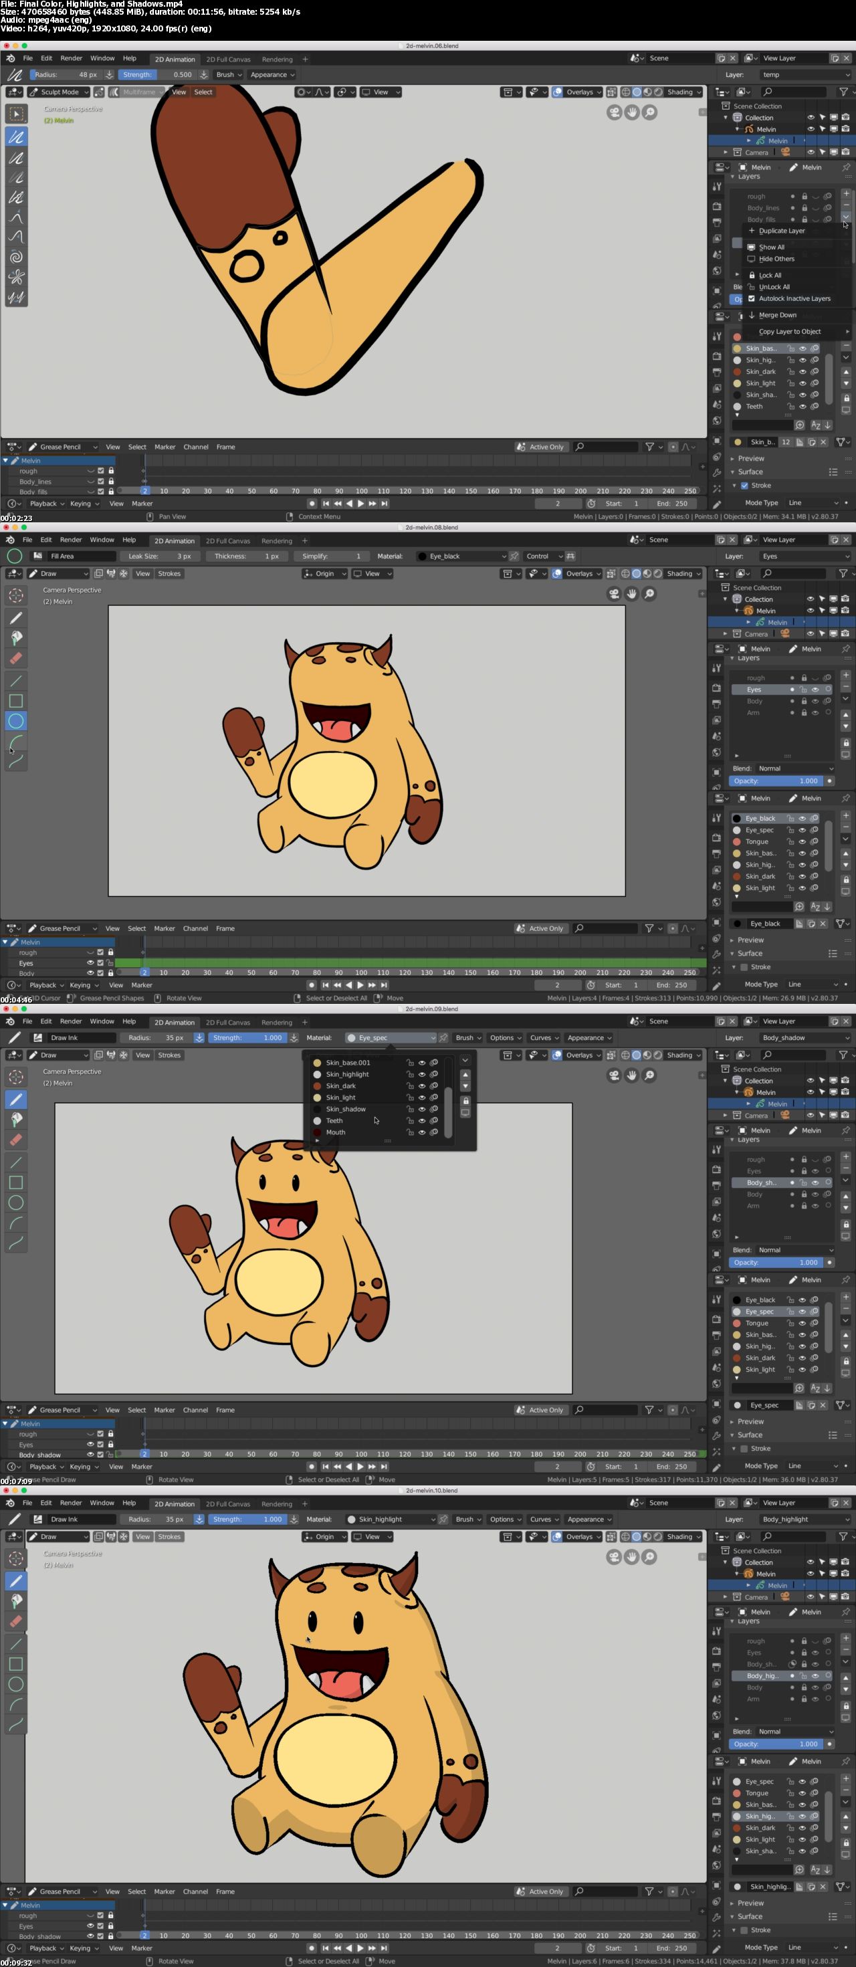This screenshot has width=856, height=1967.
Task: Open the Layer dropdown showing Body_shadow
Action: (805, 1038)
